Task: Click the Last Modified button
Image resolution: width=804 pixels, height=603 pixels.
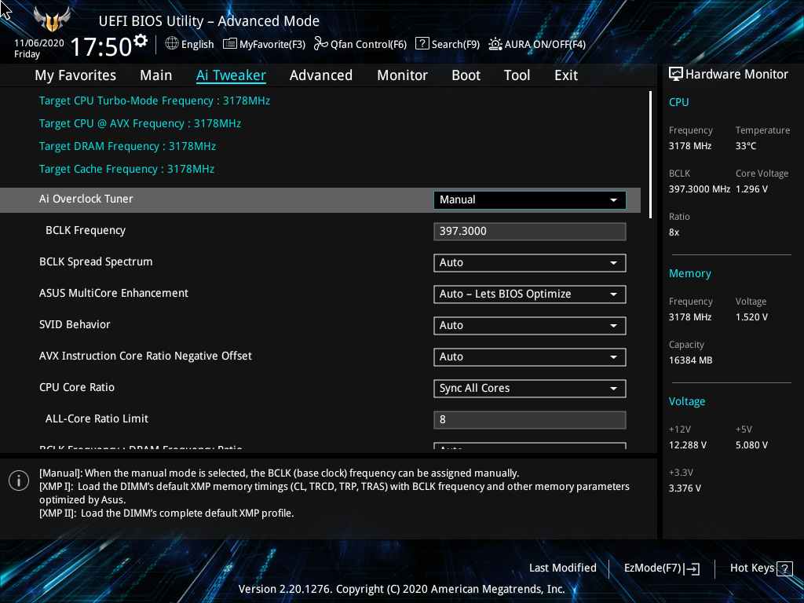Action: click(x=562, y=568)
